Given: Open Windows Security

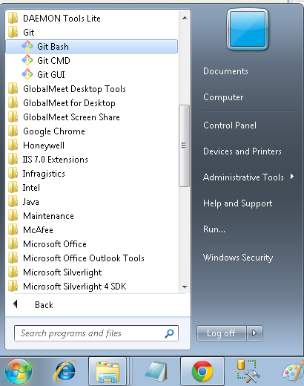Looking at the screenshot, I should point(238,258).
